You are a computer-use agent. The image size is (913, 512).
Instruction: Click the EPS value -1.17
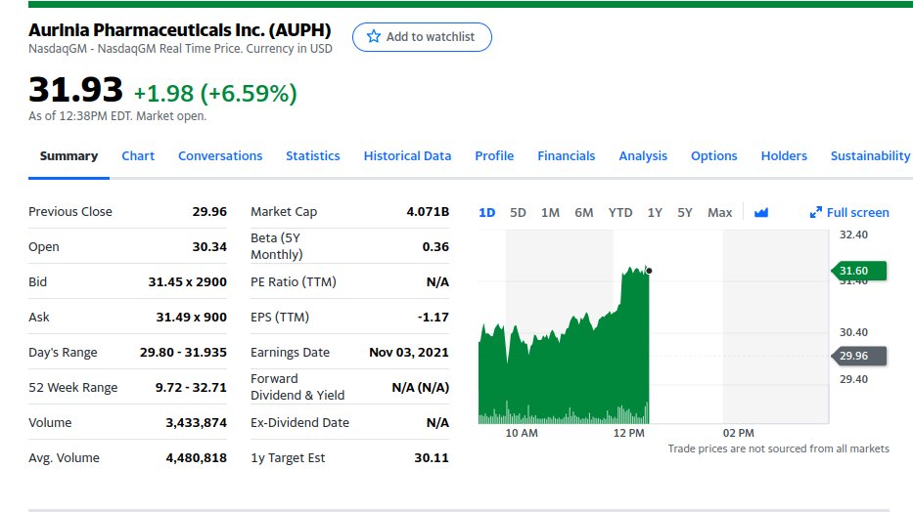[434, 317]
